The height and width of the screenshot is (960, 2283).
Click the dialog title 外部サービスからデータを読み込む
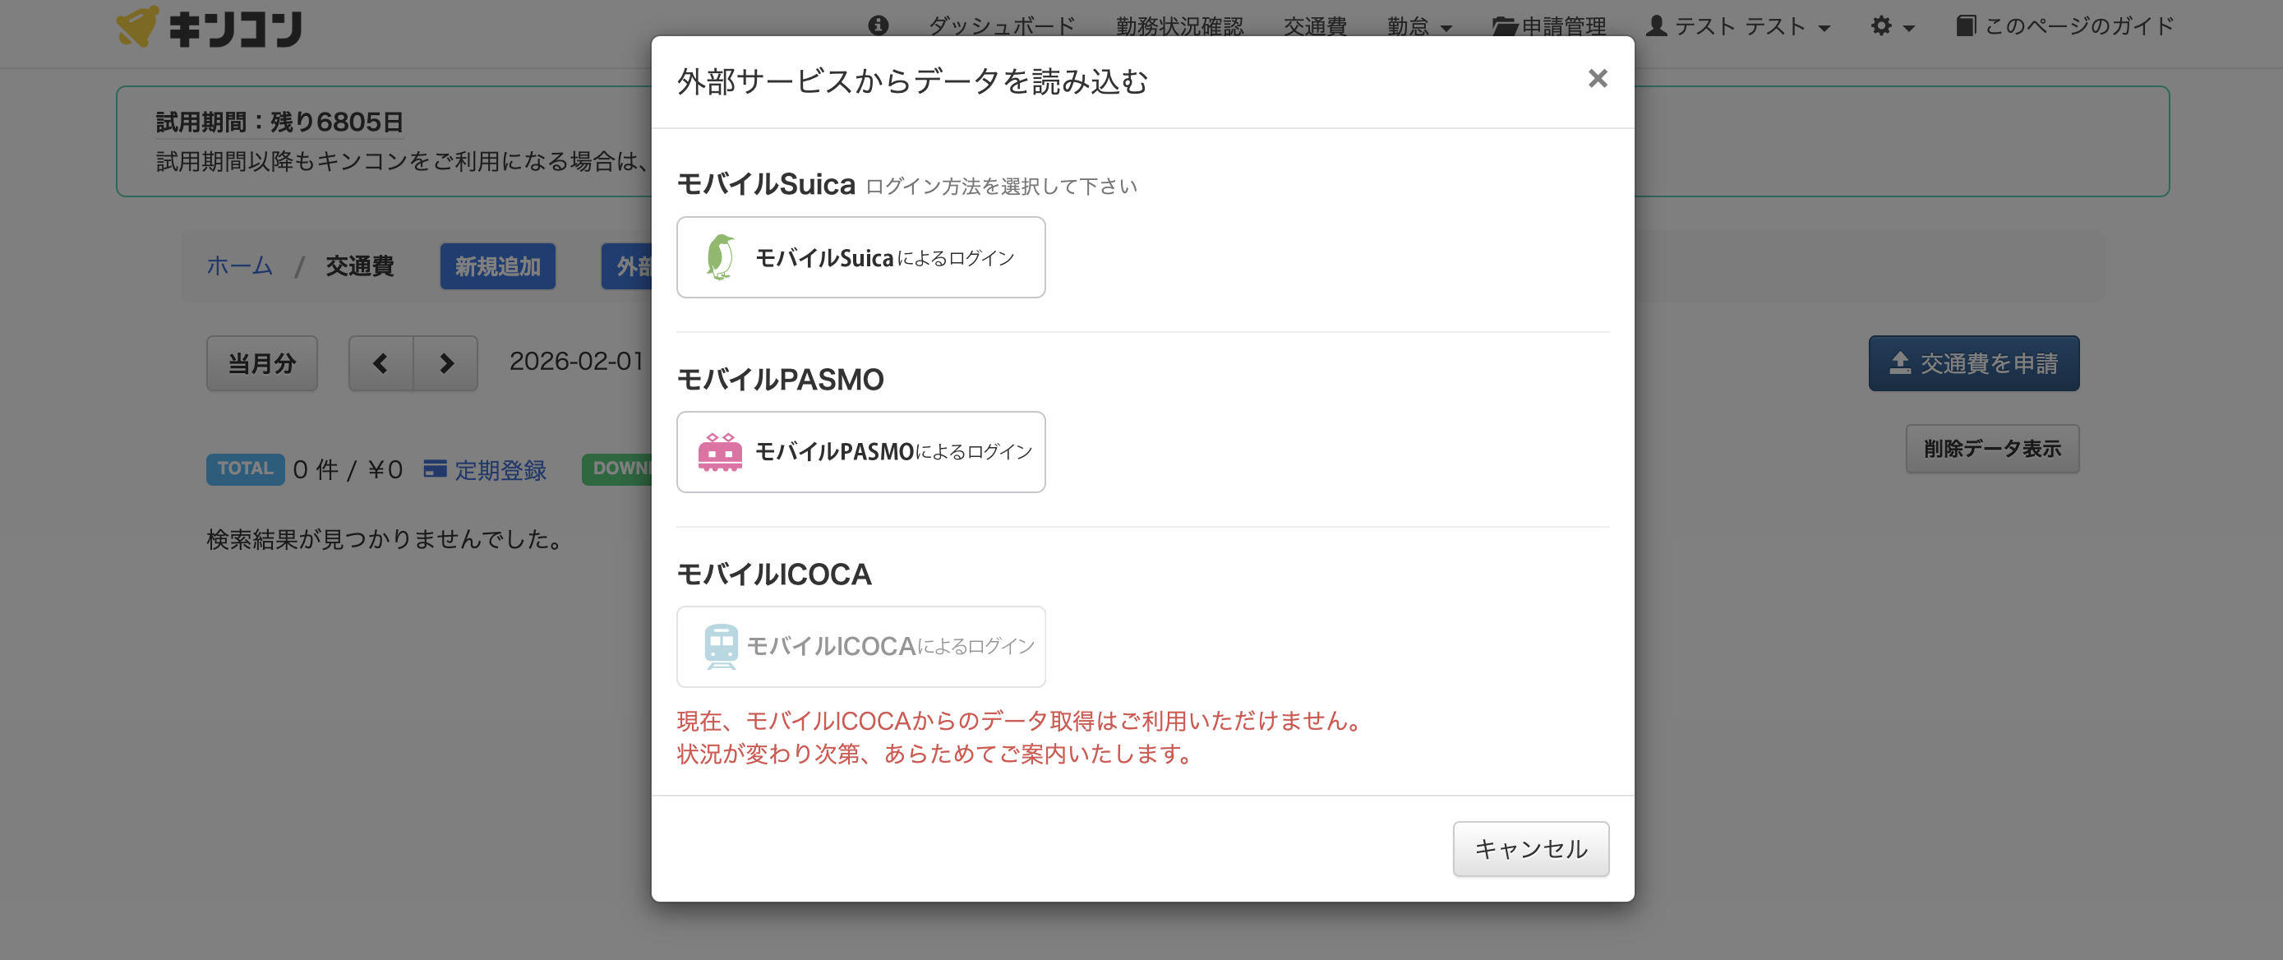tap(912, 81)
